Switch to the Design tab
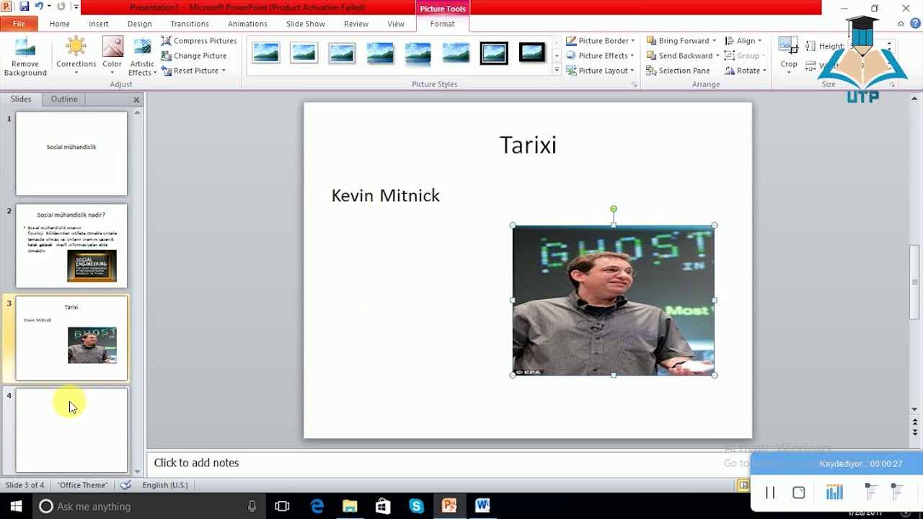The height and width of the screenshot is (519, 923). (140, 24)
